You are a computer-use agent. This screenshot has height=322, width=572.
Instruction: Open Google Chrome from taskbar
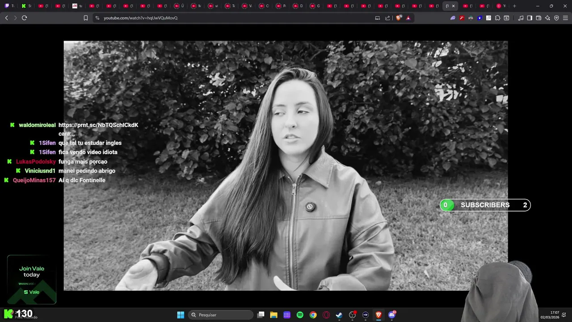click(x=313, y=315)
